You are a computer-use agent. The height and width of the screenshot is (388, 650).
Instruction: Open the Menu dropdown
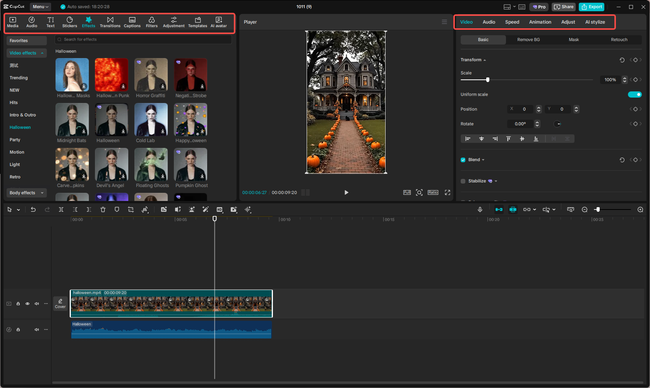(x=40, y=7)
